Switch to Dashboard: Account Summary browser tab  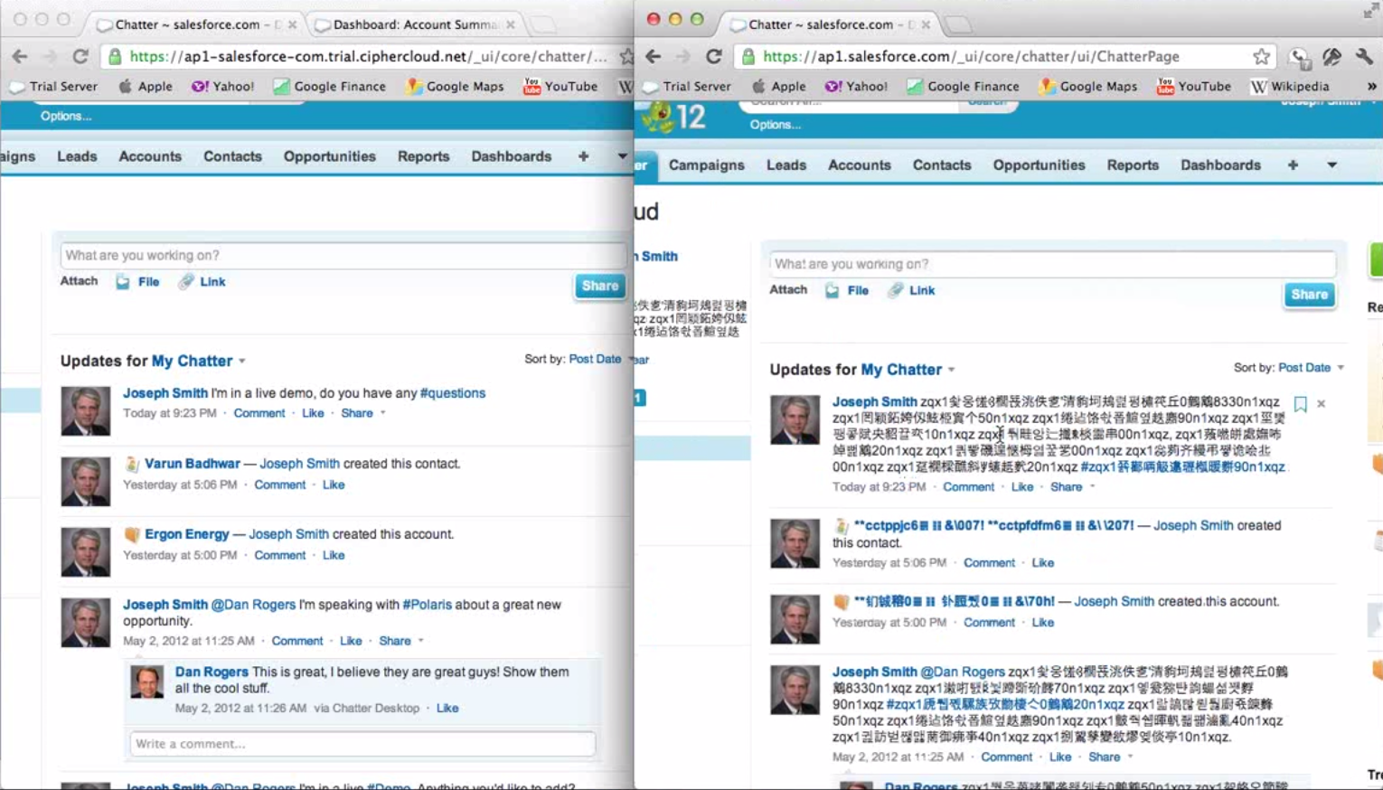point(414,24)
